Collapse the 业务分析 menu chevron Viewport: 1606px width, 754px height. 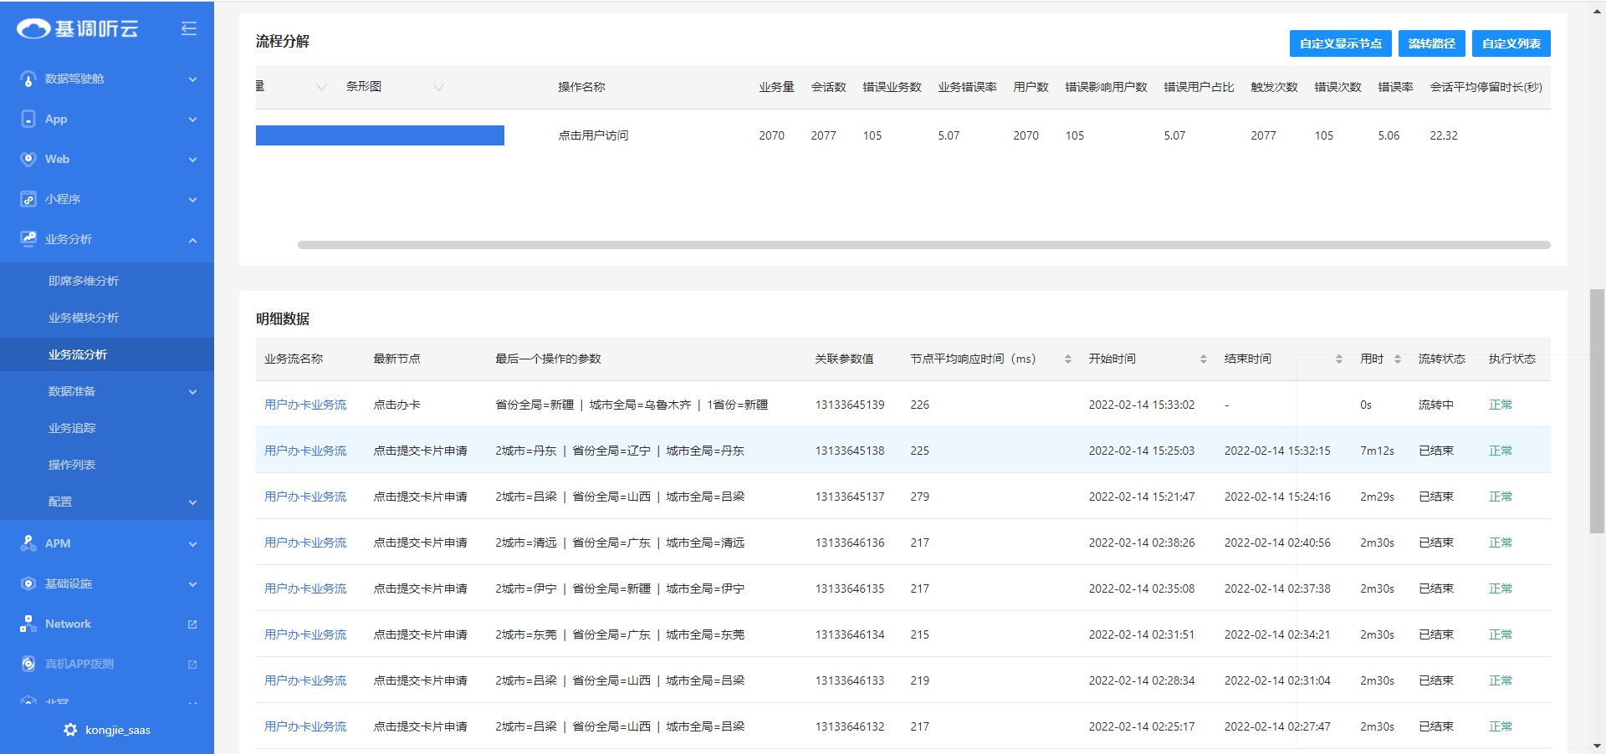(193, 240)
